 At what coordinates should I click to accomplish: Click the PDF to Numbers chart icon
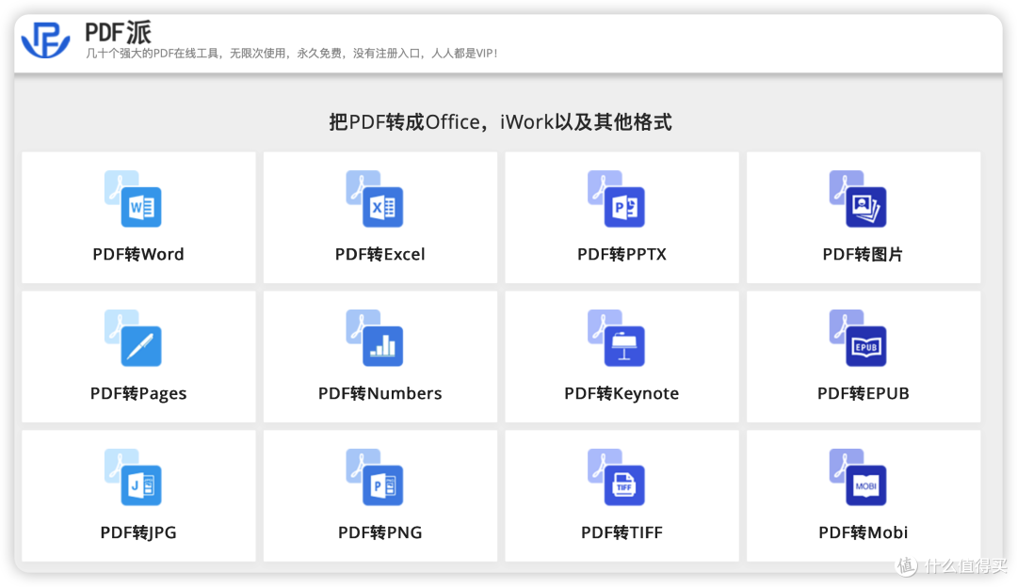tap(374, 339)
